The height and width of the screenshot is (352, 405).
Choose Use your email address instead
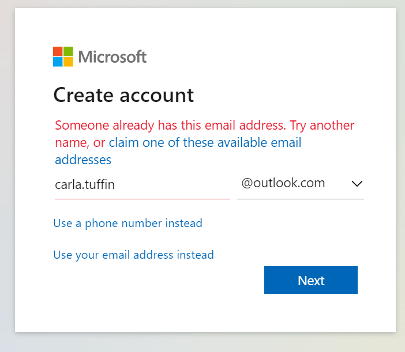pos(133,255)
